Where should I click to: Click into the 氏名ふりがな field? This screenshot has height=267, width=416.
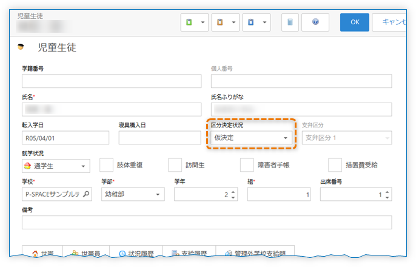(x=301, y=109)
